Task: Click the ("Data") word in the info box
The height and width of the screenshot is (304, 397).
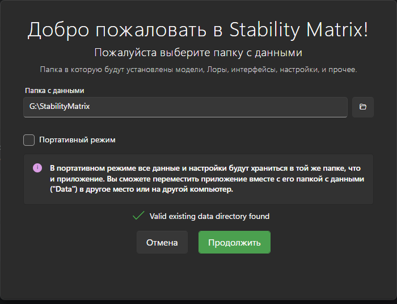Action: pos(64,189)
